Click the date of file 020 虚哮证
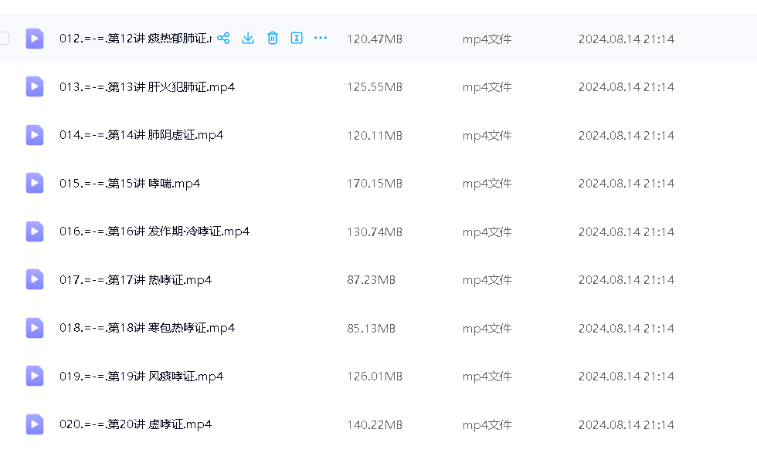The height and width of the screenshot is (456, 757). tap(626, 424)
